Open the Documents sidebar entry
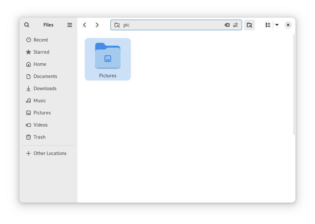Image resolution: width=315 pixels, height=224 pixels. pyautogui.click(x=45, y=76)
